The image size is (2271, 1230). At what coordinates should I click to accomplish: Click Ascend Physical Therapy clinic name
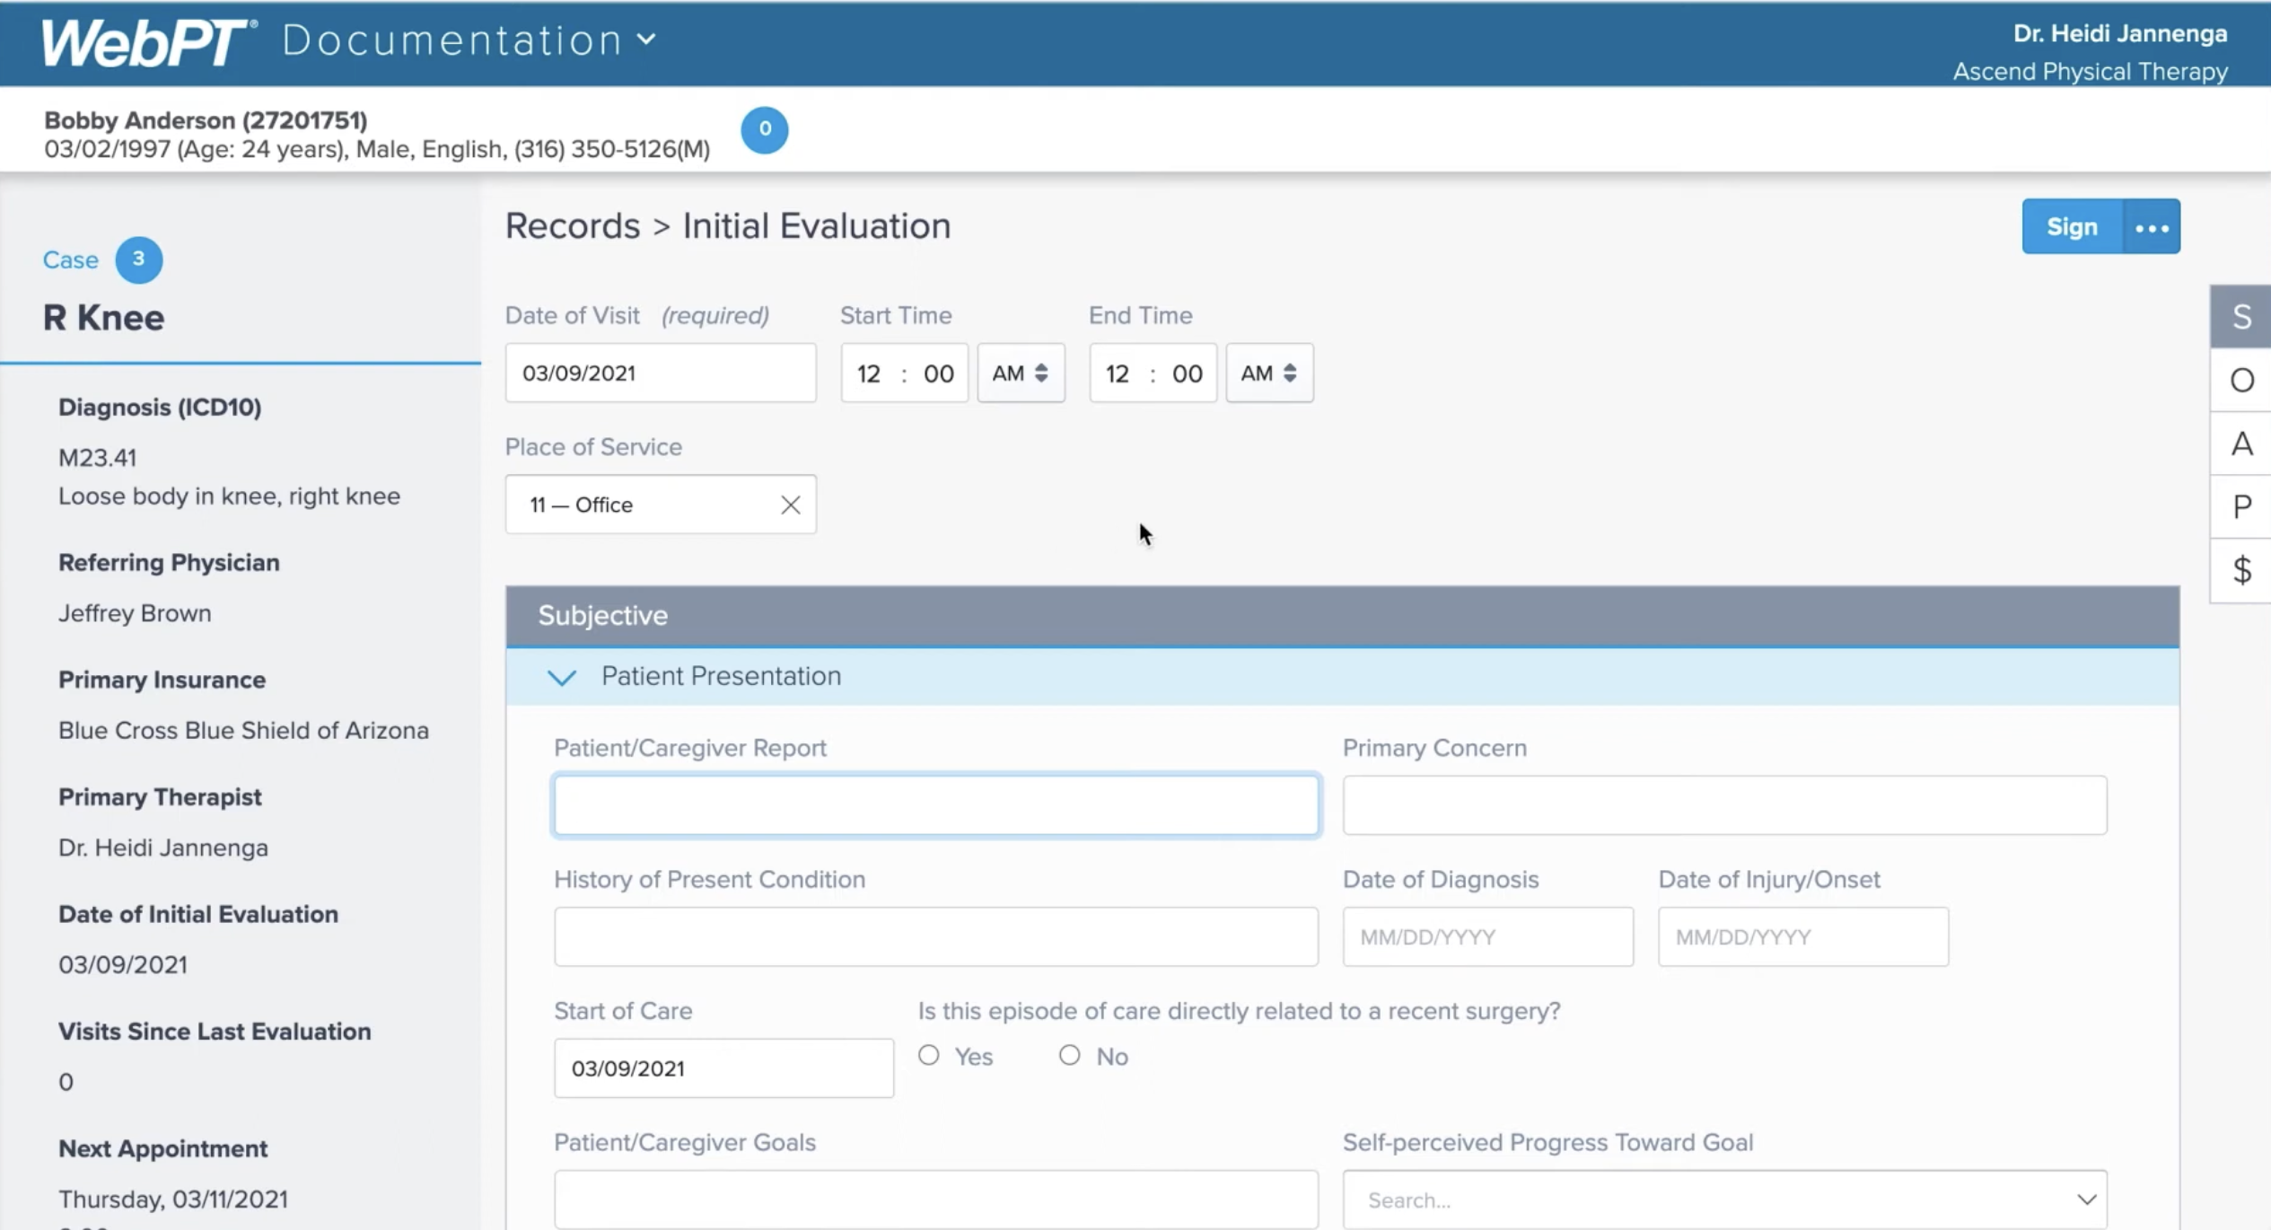2090,72
